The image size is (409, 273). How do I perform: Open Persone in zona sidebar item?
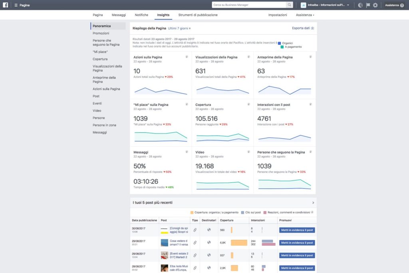pyautogui.click(x=104, y=125)
